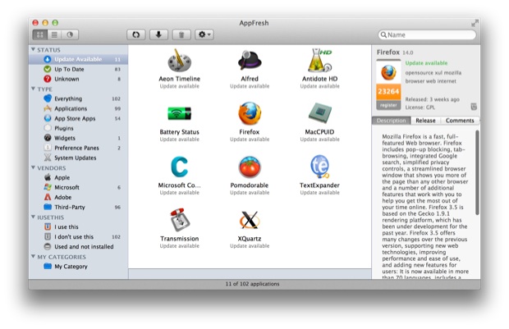Click the Name search field
Viewport: 509px width, 329px height.
tap(427, 34)
